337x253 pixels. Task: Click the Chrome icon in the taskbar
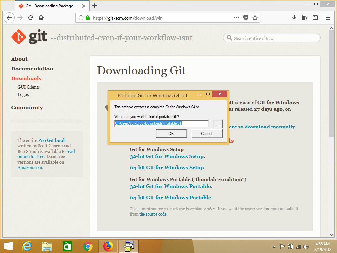click(88, 246)
